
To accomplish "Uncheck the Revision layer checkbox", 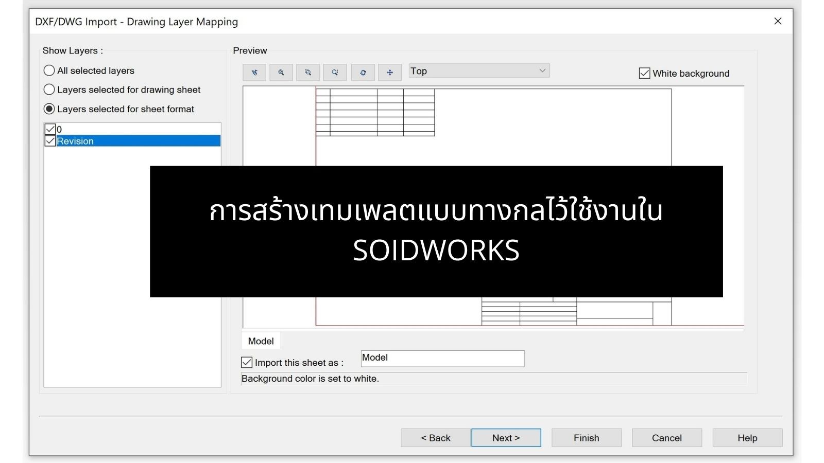I will 50,141.
